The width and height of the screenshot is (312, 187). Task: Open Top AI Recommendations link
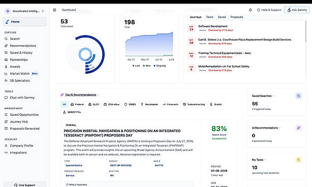(x=81, y=95)
